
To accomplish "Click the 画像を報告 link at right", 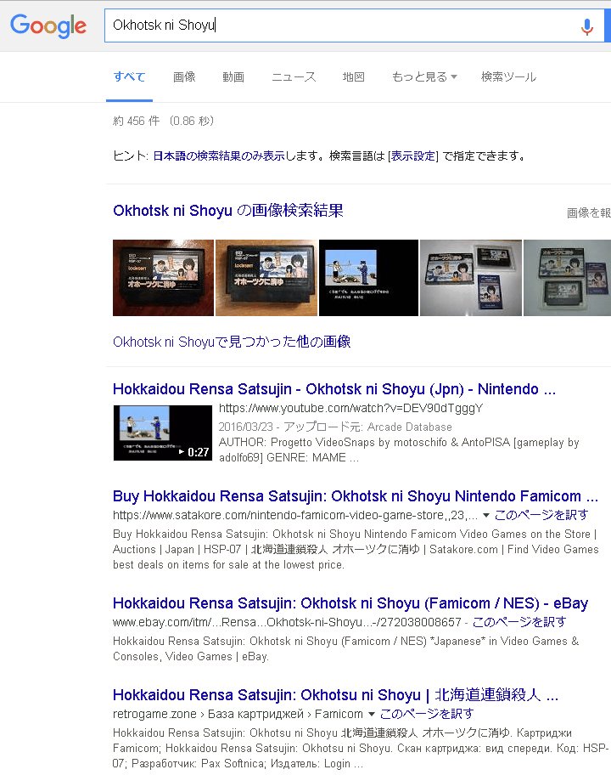I will [589, 213].
